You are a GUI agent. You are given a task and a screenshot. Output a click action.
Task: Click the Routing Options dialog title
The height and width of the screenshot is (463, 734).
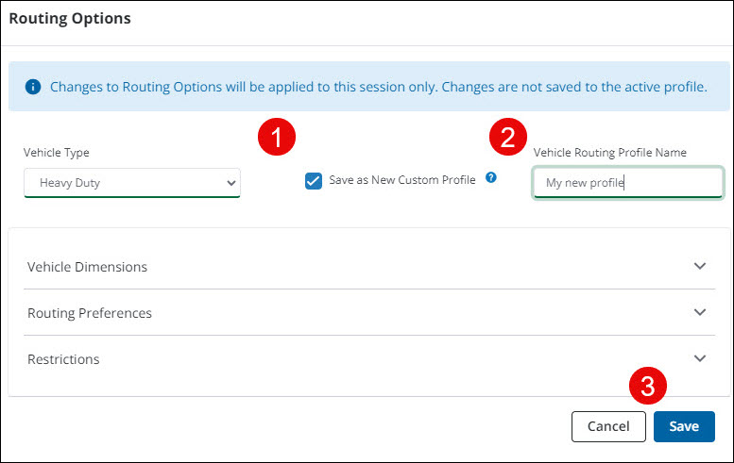[70, 18]
